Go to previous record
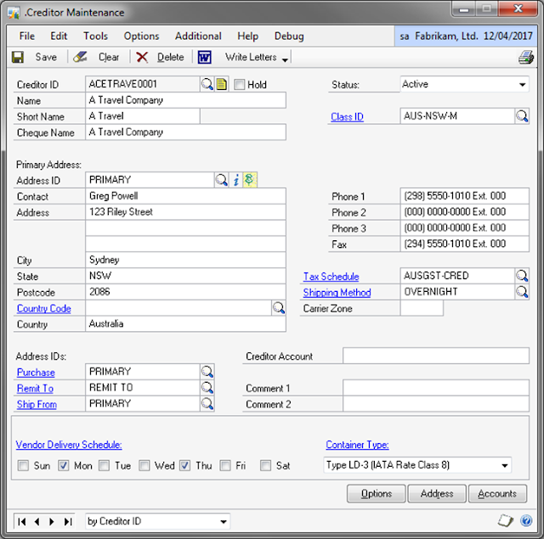This screenshot has height=539, width=544. pos(37,522)
